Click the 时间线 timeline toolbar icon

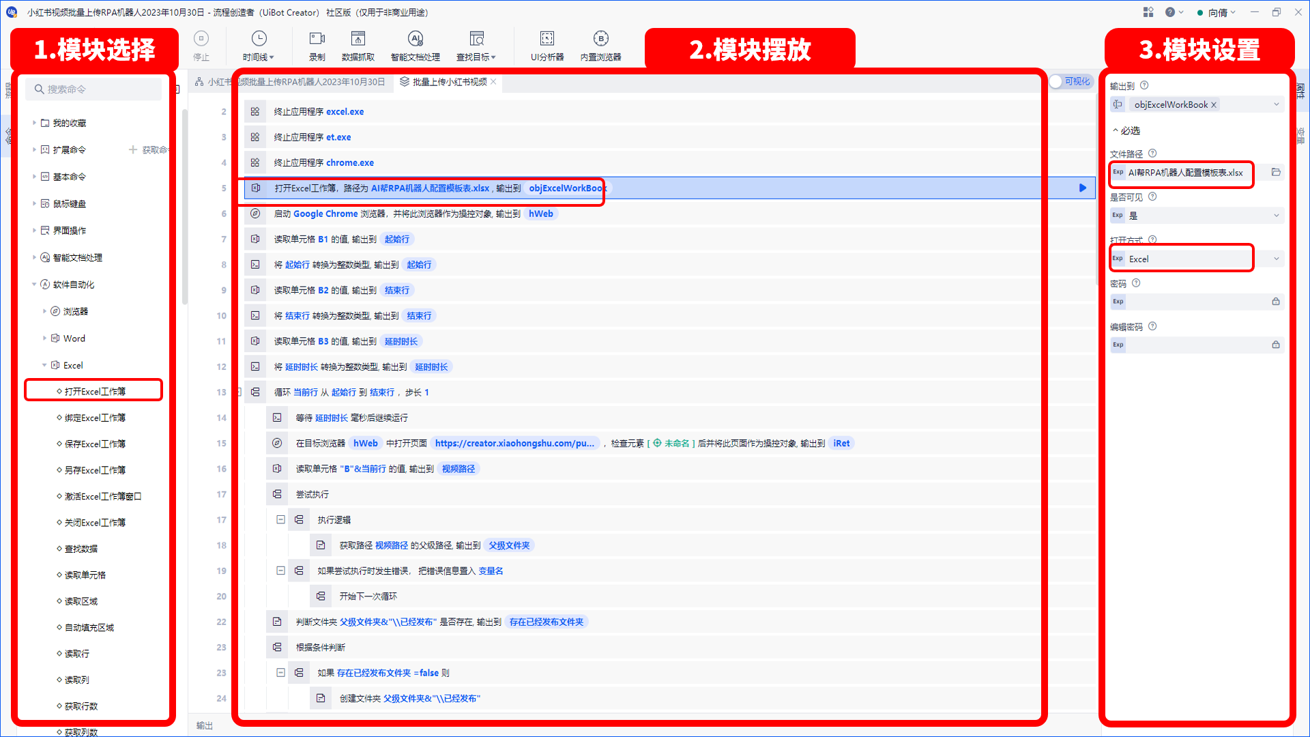point(259,39)
